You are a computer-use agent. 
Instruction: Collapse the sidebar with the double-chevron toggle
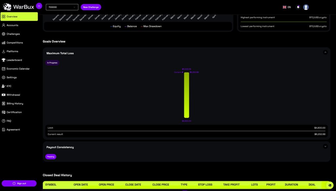click(x=39, y=6)
